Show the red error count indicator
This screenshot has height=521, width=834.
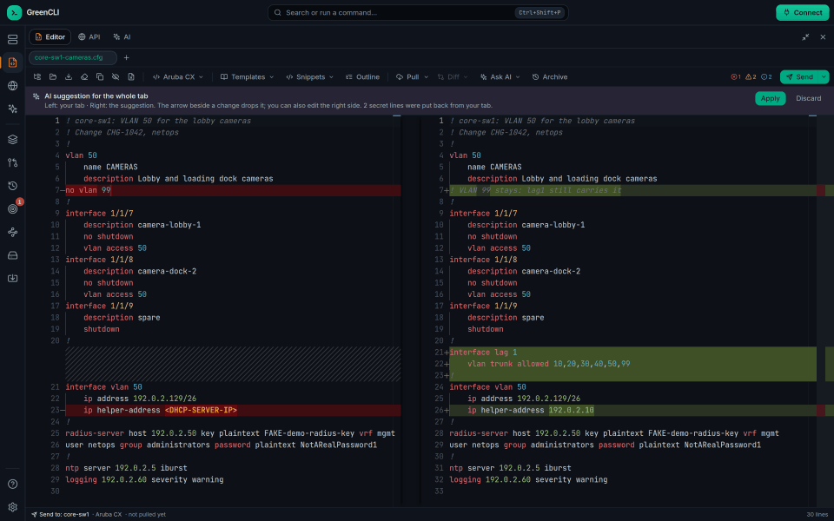(x=736, y=77)
